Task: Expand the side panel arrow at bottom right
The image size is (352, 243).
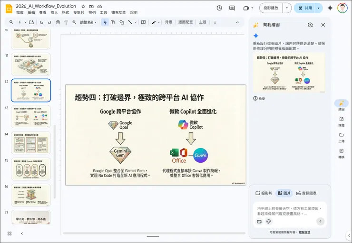Action: (x=349, y=235)
